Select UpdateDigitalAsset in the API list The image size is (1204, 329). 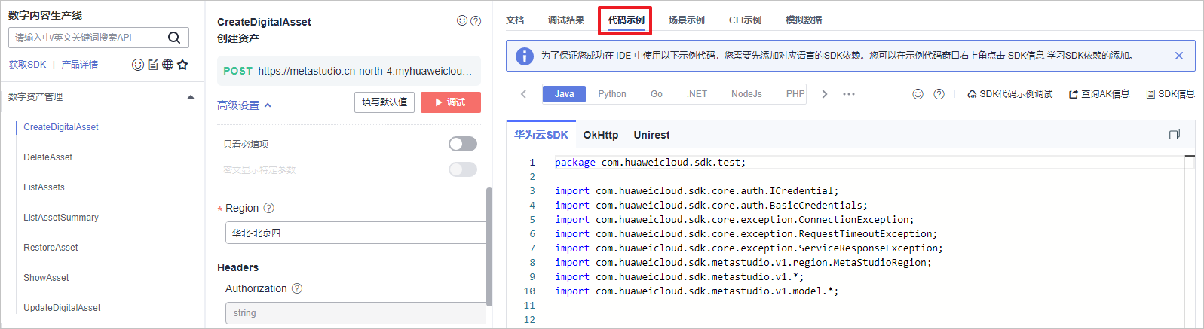[62, 308]
